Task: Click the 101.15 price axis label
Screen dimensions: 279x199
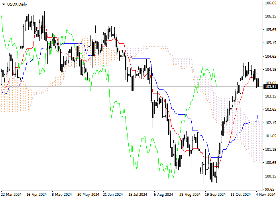Action: tap(271, 149)
